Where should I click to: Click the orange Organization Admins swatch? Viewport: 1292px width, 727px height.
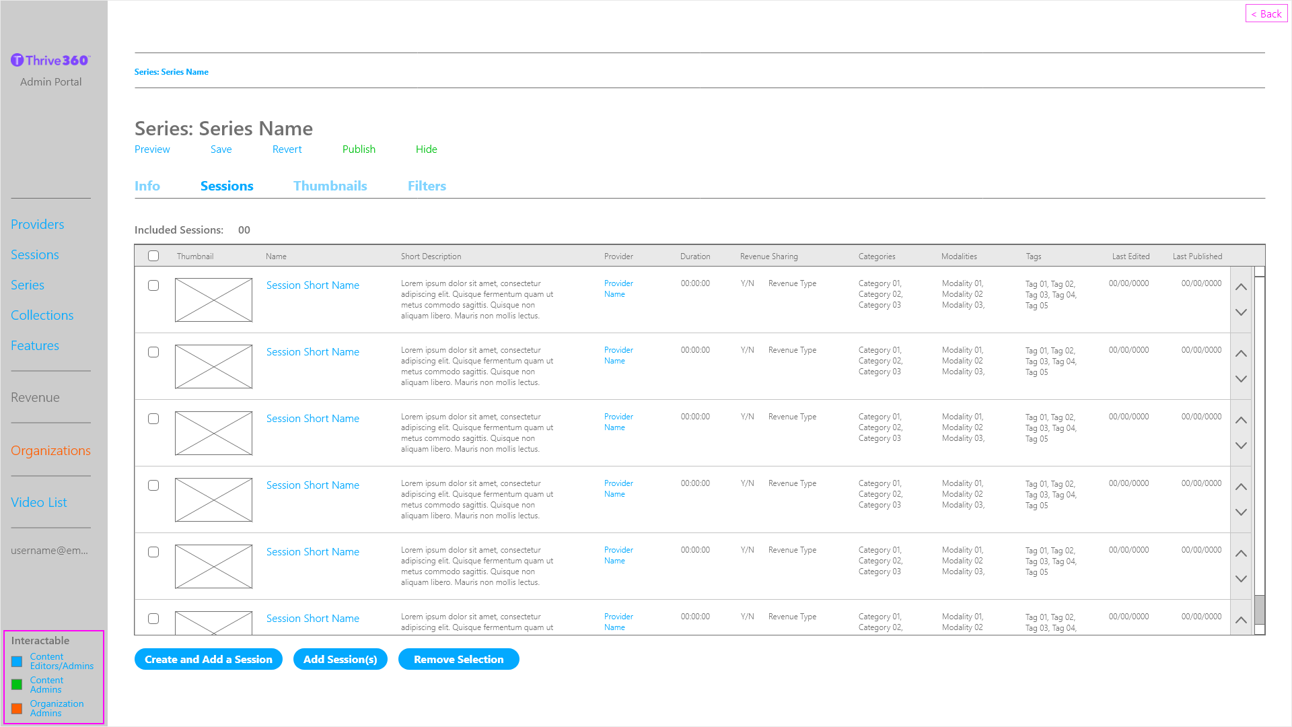click(x=17, y=708)
